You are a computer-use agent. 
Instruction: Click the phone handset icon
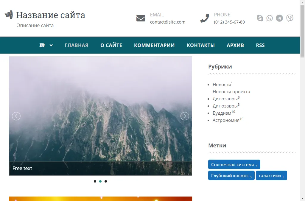tap(205, 18)
